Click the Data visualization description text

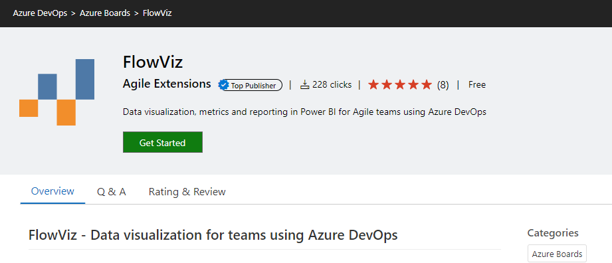304,112
